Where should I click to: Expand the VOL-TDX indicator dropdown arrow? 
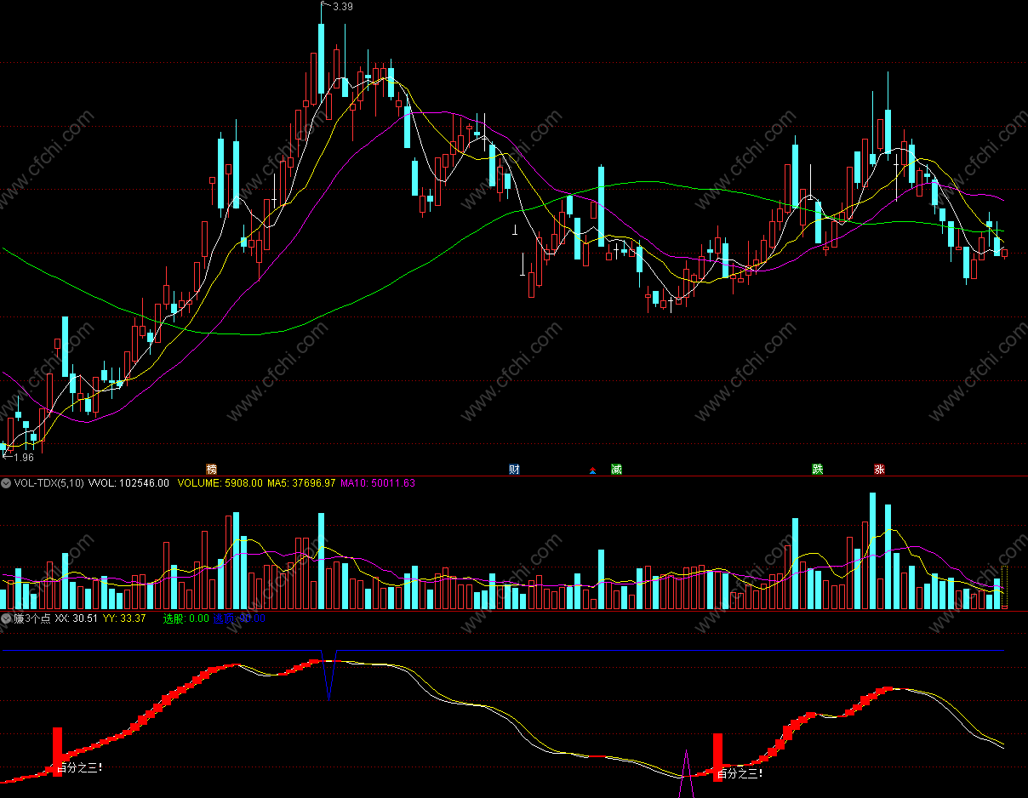click(7, 483)
